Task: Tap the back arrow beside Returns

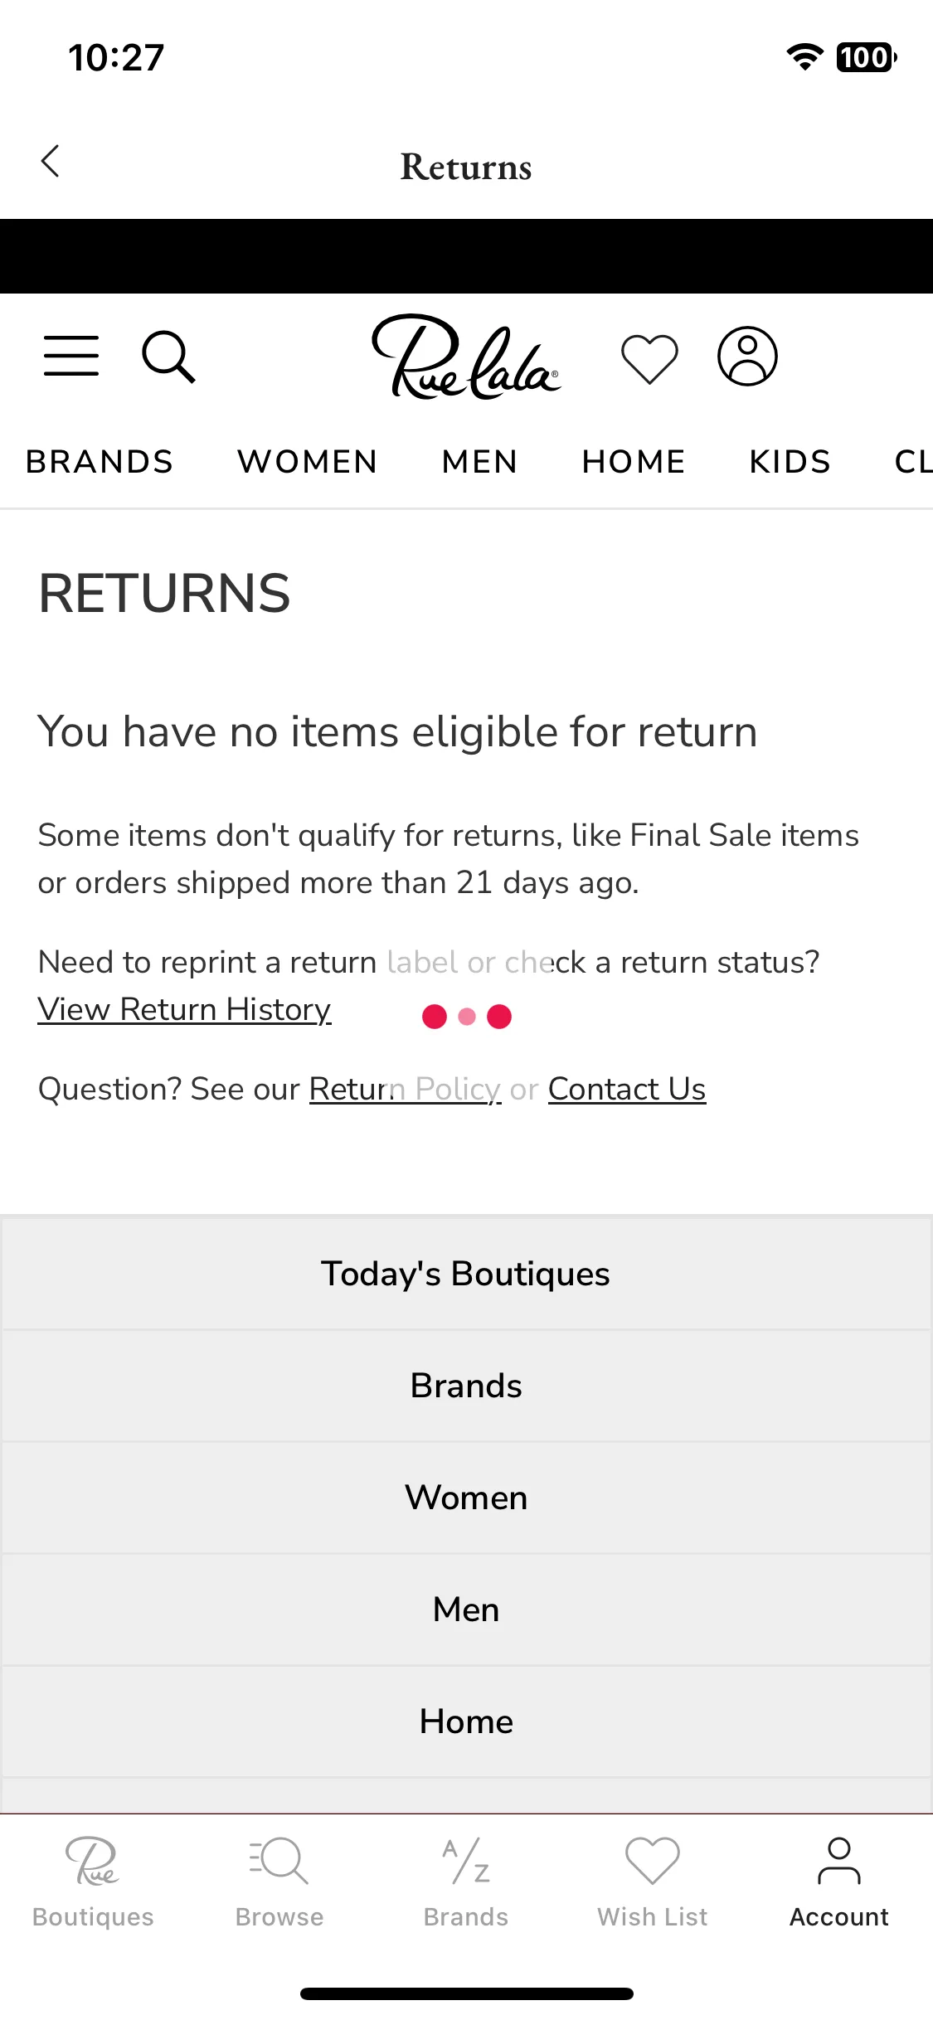Action: [51, 162]
